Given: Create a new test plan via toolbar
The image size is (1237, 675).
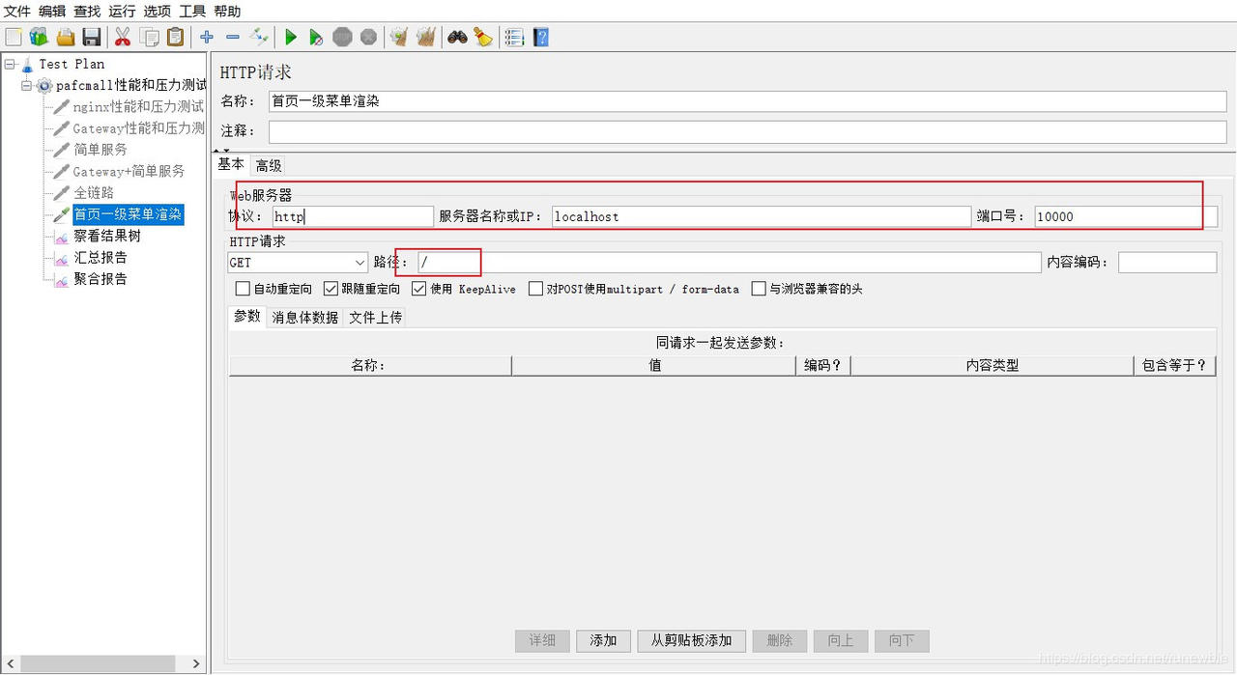Looking at the screenshot, I should pos(14,37).
